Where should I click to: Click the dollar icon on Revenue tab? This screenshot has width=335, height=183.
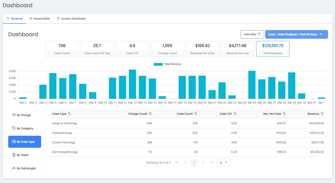[x=8, y=19]
